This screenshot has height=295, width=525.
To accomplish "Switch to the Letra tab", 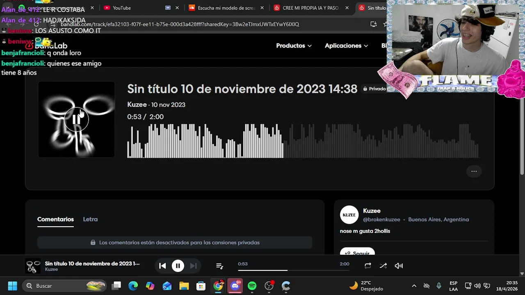I will [90, 219].
